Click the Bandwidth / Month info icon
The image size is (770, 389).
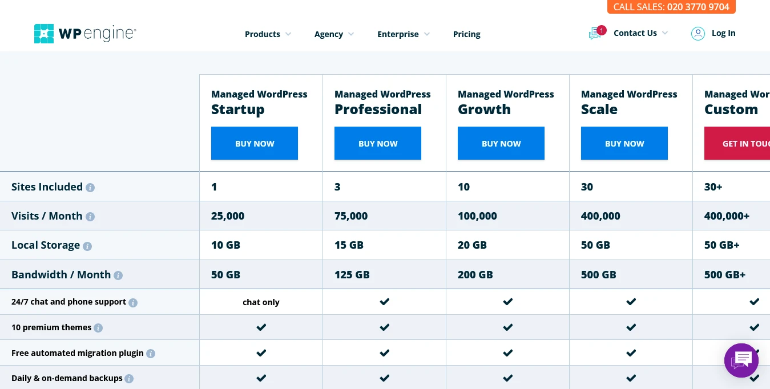[118, 275]
